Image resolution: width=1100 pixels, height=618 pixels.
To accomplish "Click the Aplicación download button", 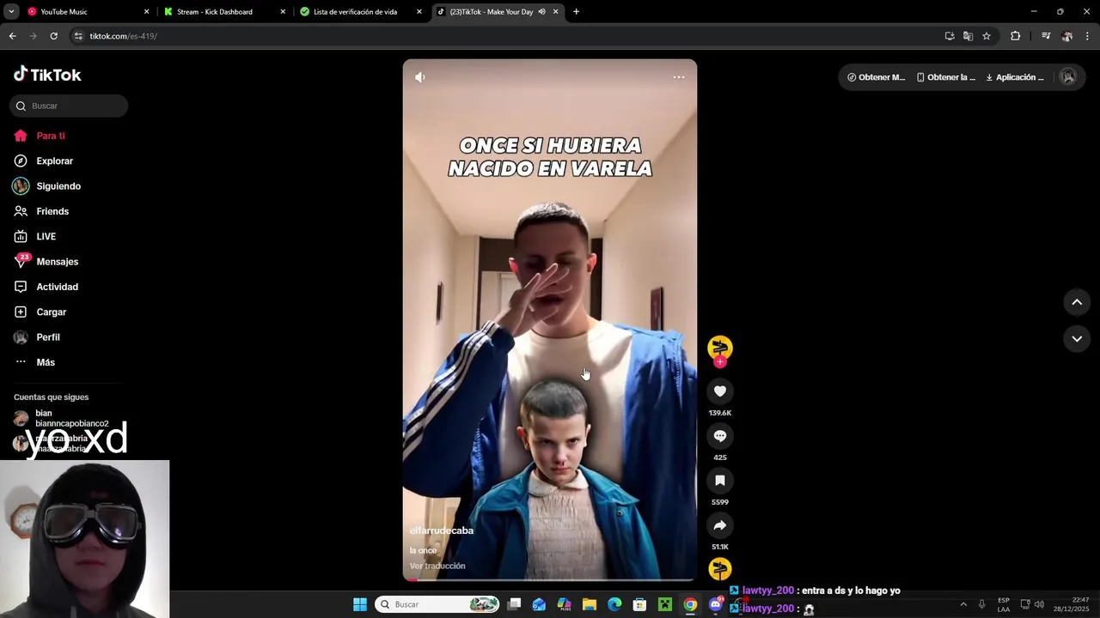I will (x=1015, y=77).
